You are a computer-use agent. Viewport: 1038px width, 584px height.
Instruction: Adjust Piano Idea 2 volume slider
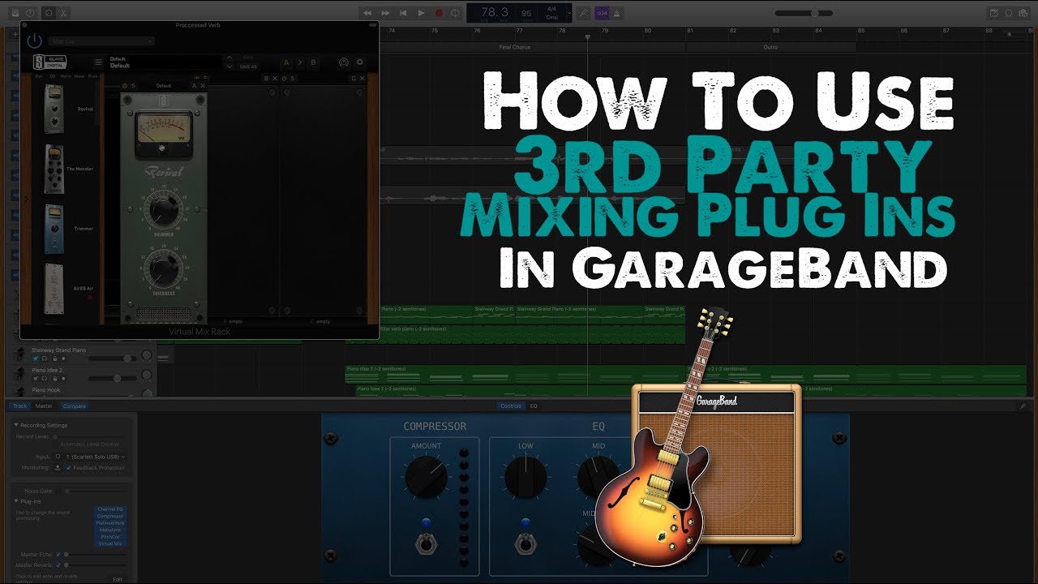click(x=112, y=378)
